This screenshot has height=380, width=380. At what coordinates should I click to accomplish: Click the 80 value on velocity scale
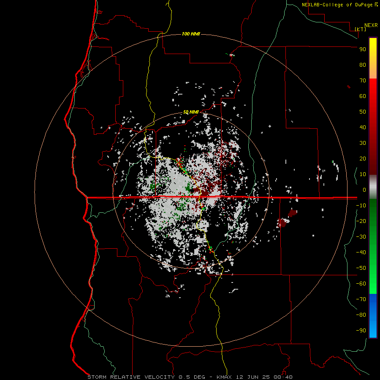363,65
